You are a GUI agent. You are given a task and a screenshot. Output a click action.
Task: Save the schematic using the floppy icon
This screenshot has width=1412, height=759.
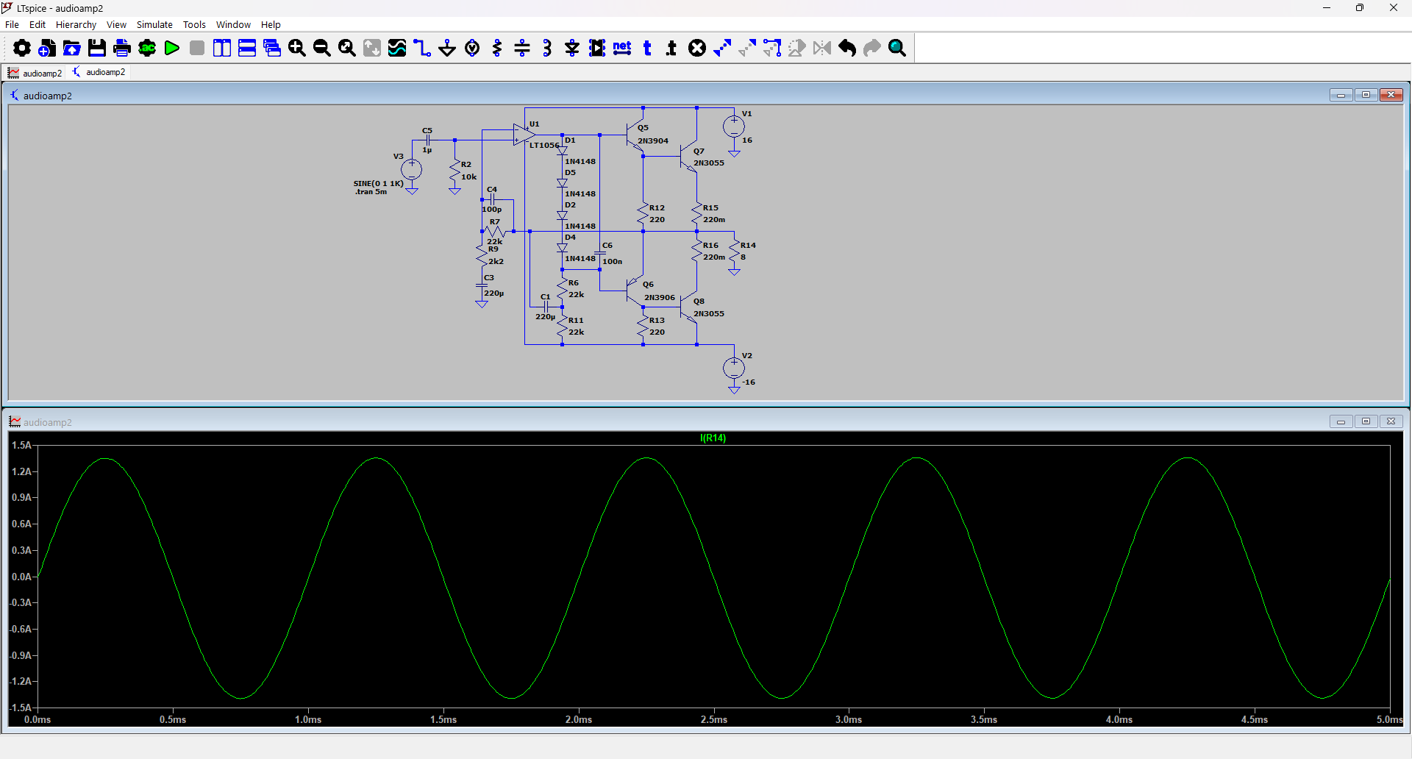(97, 48)
